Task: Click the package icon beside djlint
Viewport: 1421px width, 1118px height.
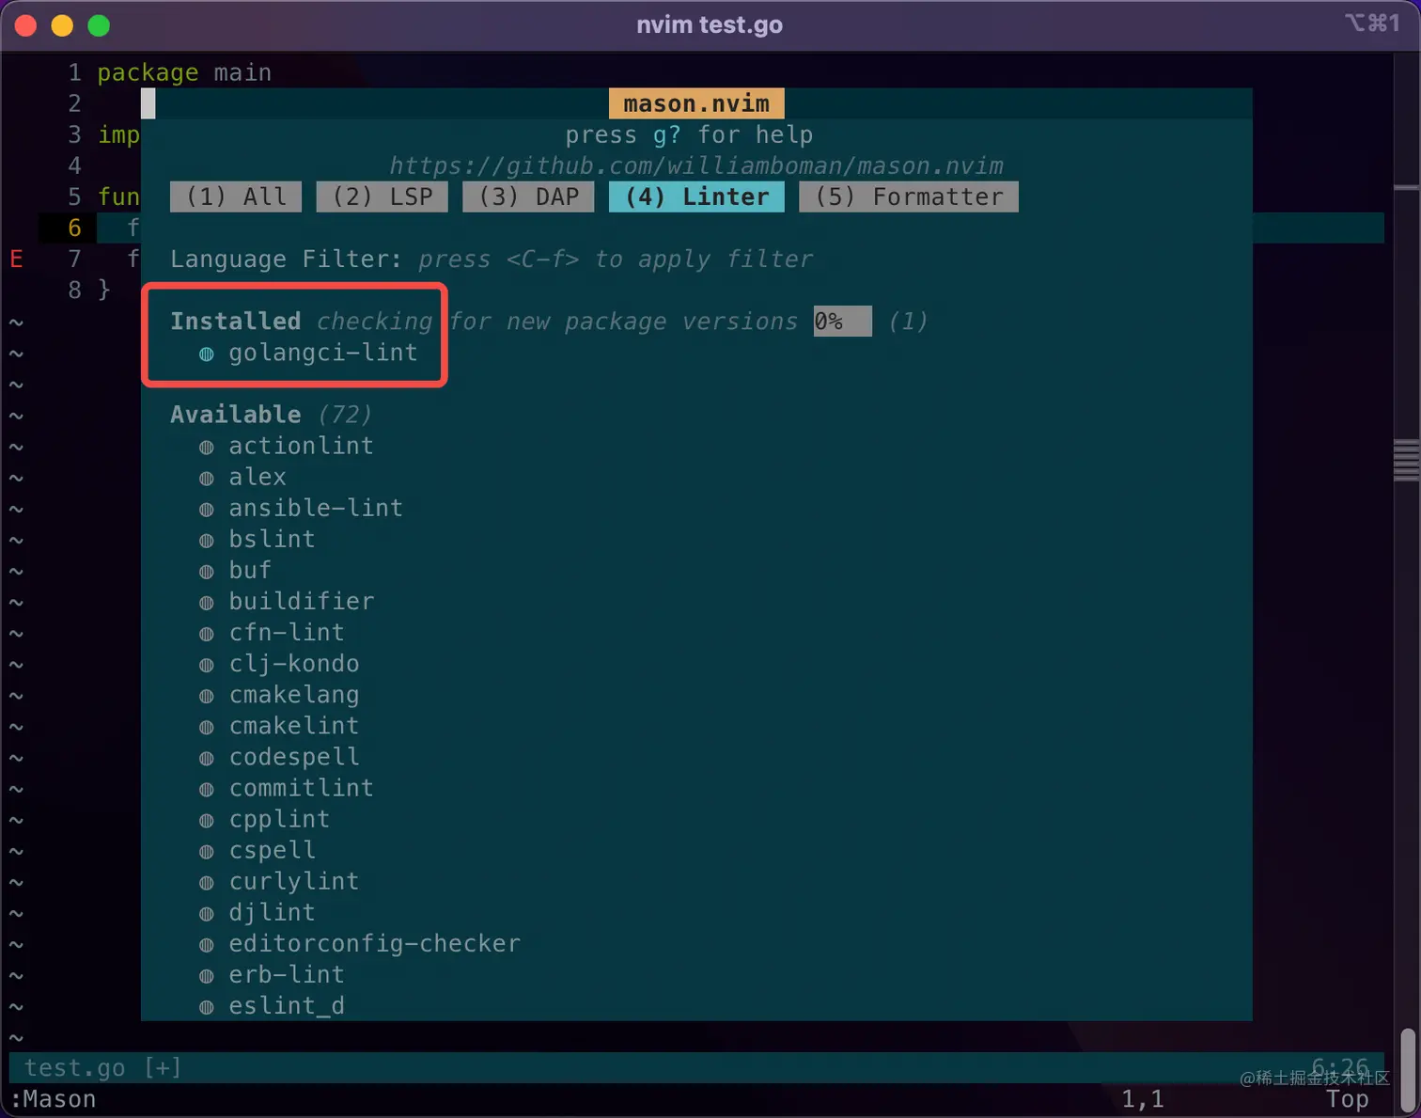Action: click(x=207, y=913)
